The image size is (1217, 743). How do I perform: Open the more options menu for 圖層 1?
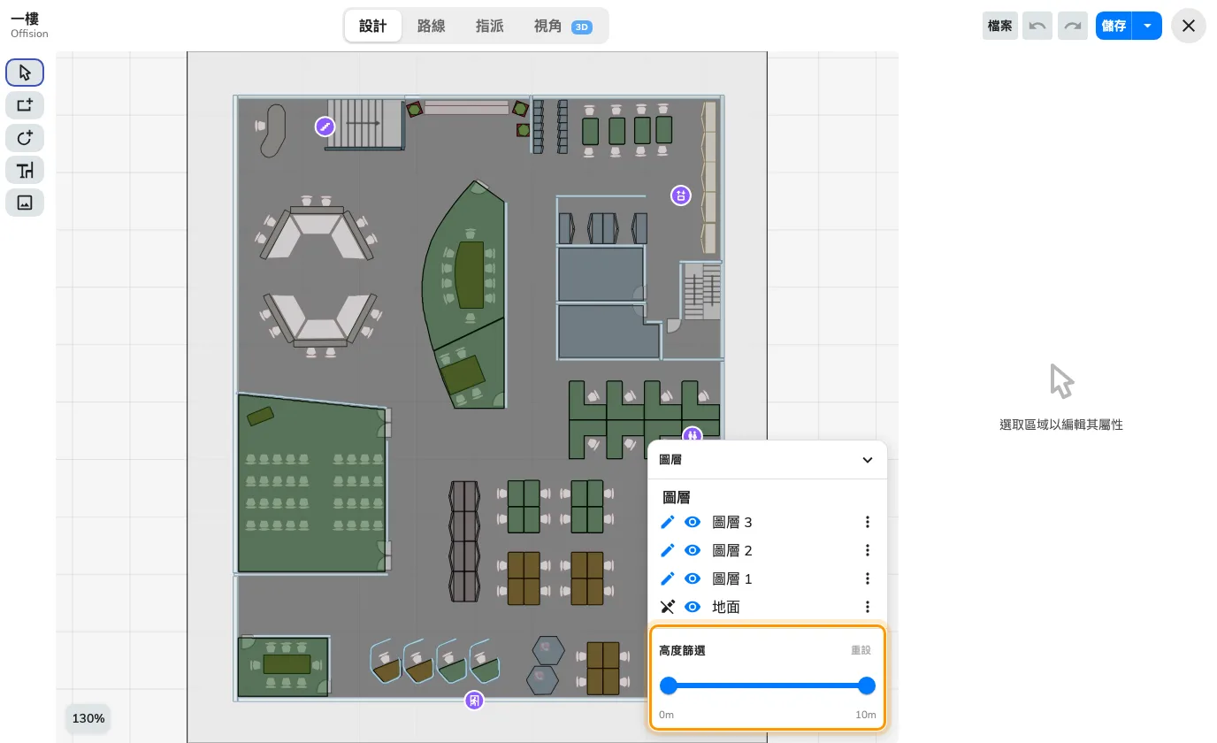[868, 578]
